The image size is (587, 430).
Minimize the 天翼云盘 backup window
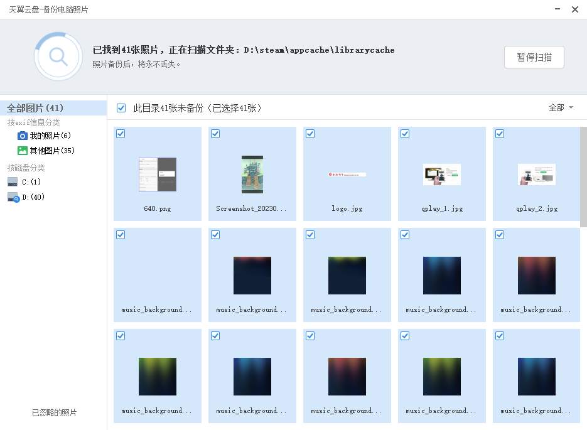tap(557, 9)
